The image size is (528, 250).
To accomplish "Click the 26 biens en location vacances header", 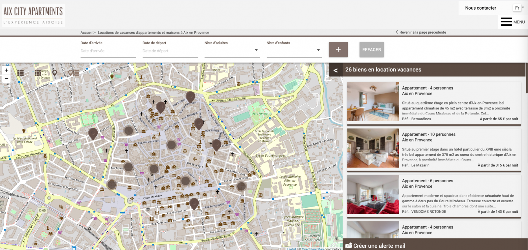I will tap(383, 70).
